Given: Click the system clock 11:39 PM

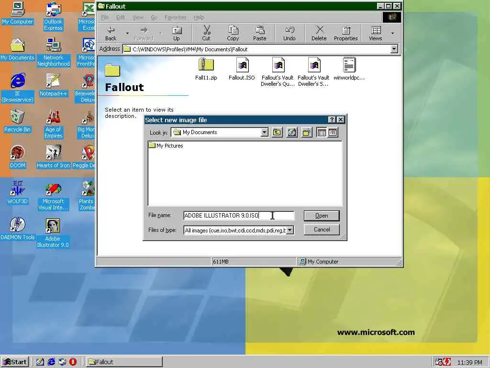Looking at the screenshot, I should pos(469,363).
